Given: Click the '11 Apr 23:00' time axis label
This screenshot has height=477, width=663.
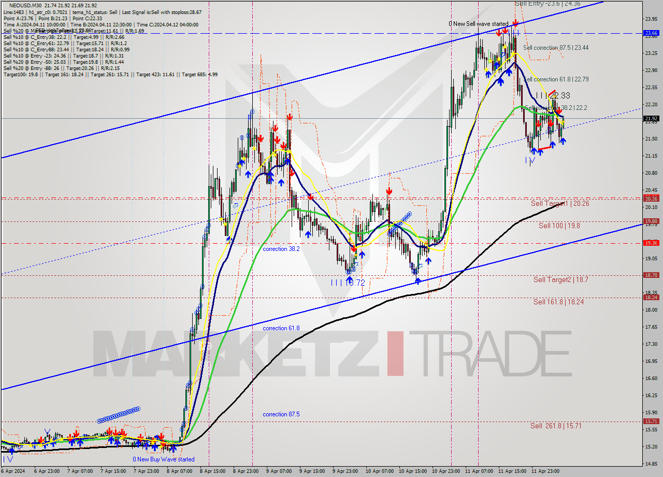Looking at the screenshot, I should click(544, 471).
